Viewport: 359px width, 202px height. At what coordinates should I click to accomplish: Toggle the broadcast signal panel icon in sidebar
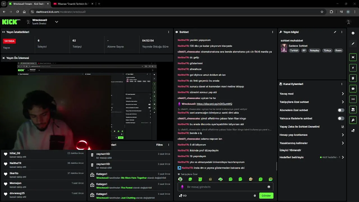coord(353,99)
